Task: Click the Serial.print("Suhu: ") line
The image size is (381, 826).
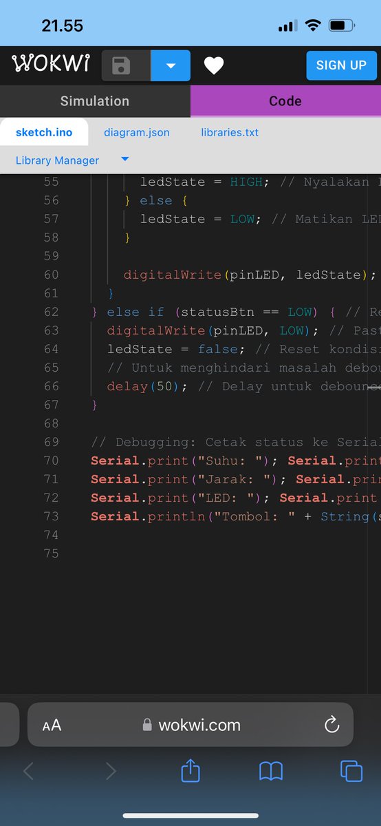Action: (x=236, y=460)
